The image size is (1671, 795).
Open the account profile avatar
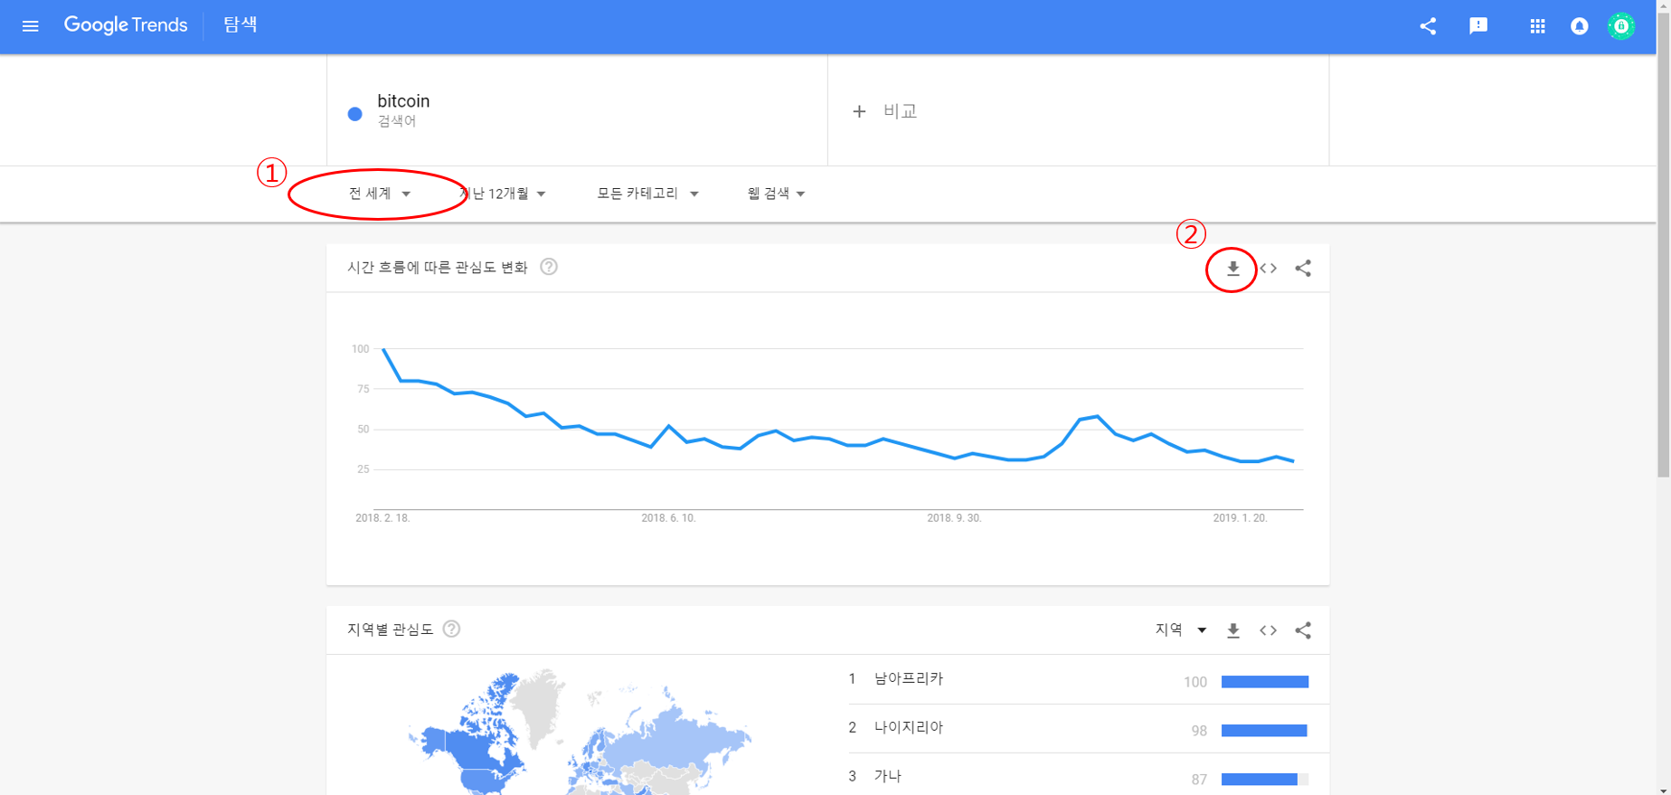1621,26
